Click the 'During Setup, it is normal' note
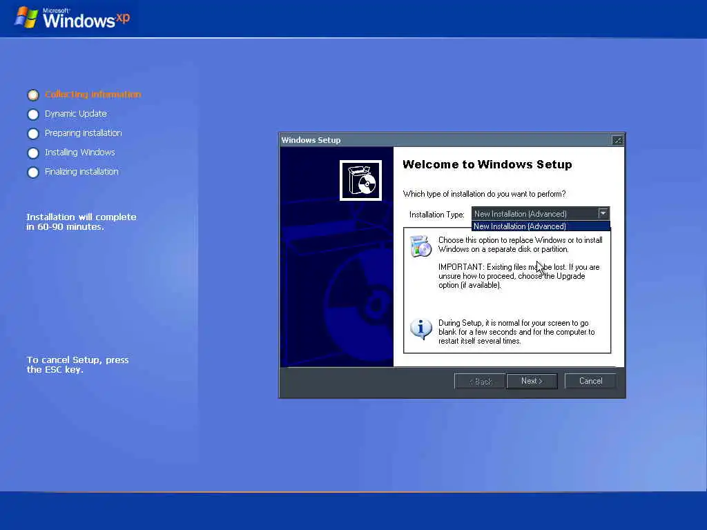Viewport: 707px width, 530px height. (516, 332)
